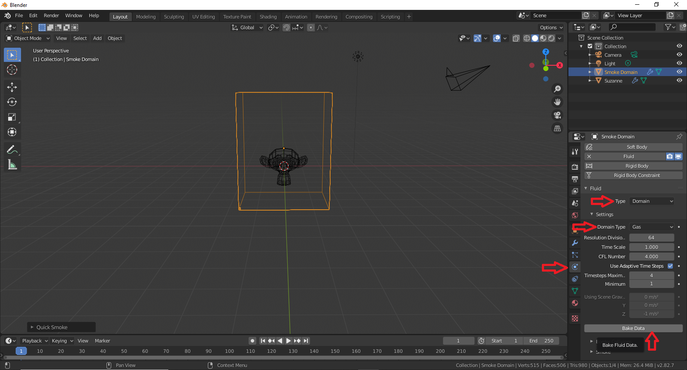Open the Render menu

point(51,15)
